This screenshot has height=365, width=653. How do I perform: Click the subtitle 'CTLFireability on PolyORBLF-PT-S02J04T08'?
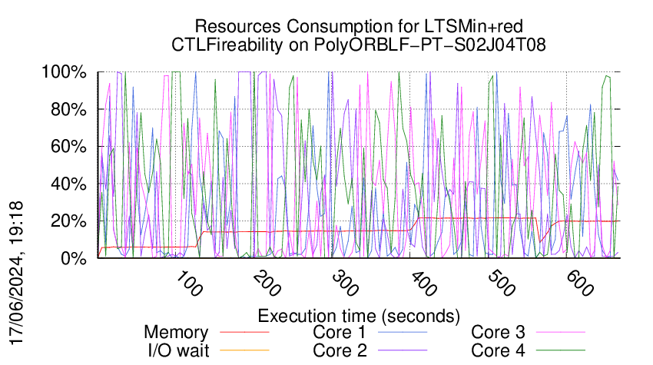(x=359, y=45)
